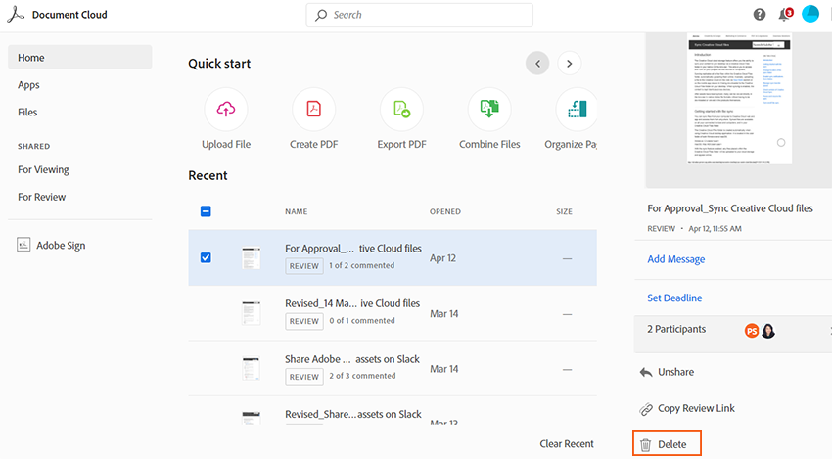This screenshot has height=459, width=832.
Task: Click the Delete trash can icon
Action: 645,444
